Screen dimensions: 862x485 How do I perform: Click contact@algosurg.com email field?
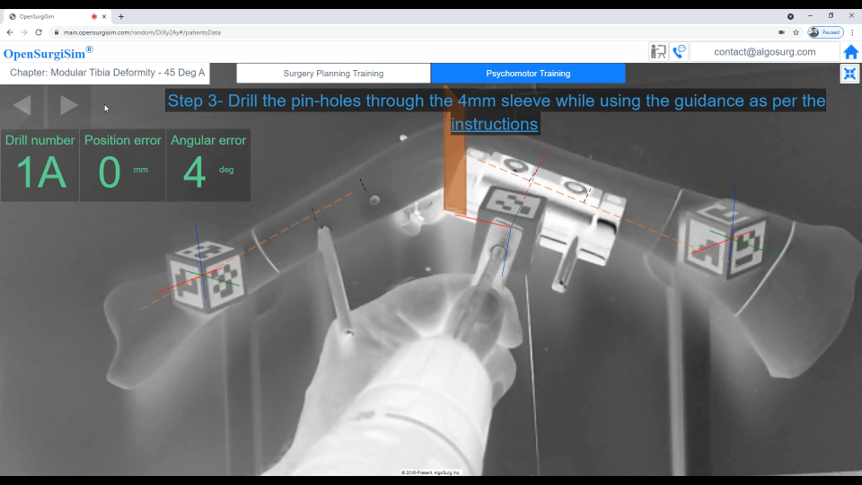(x=764, y=52)
